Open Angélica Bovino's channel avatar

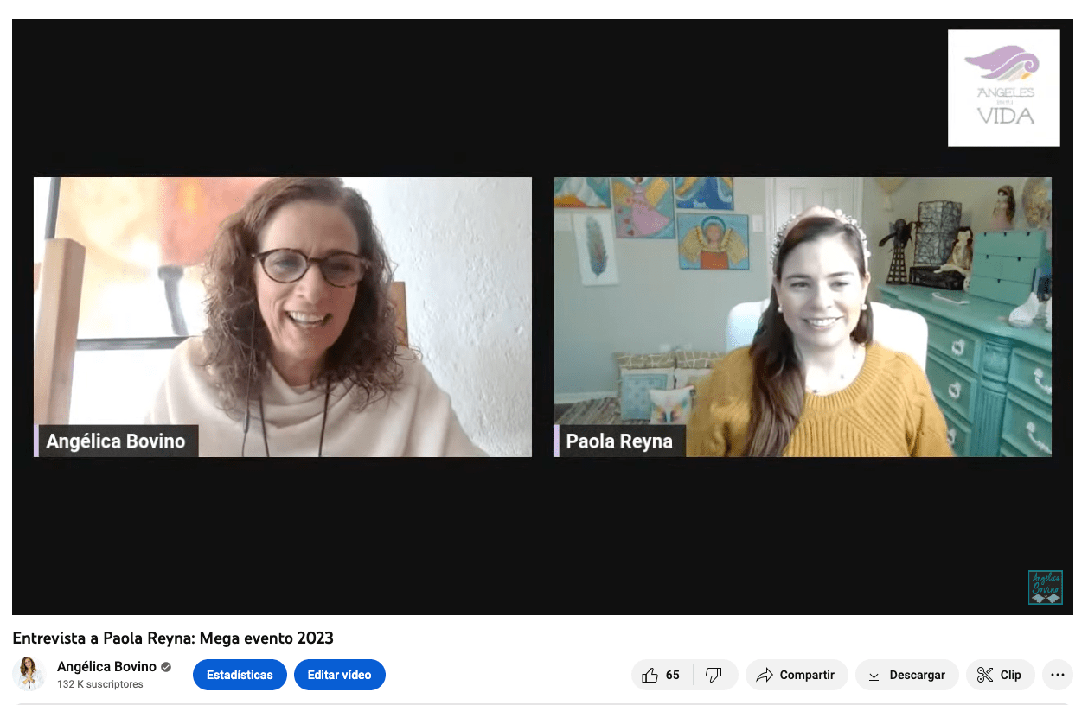tap(29, 674)
